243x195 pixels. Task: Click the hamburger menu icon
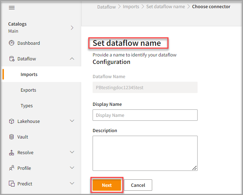pos(12,7)
